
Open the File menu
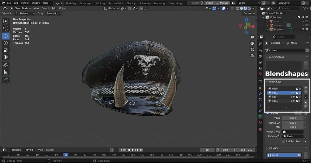click(9, 3)
